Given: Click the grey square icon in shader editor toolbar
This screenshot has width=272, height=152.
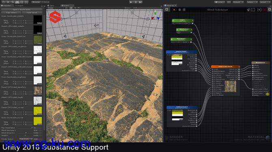Looking at the screenshot, I should coord(184,10).
